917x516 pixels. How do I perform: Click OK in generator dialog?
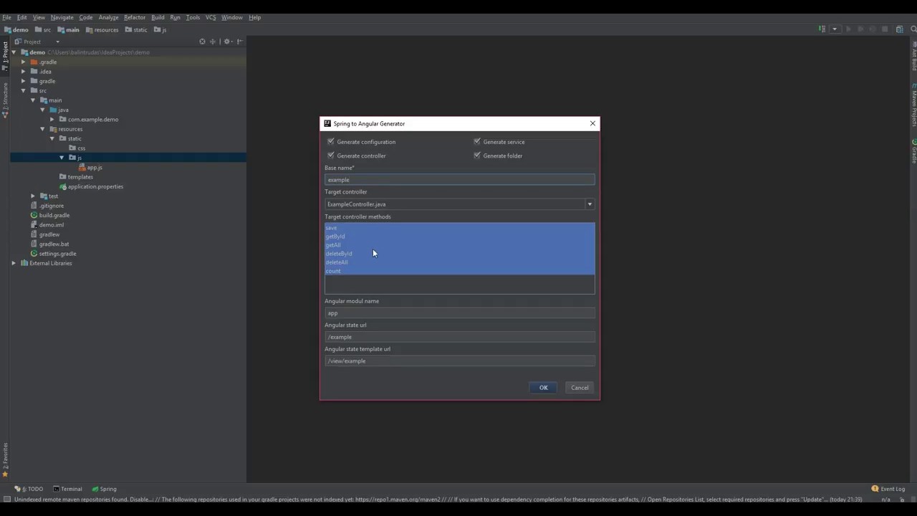(x=543, y=388)
